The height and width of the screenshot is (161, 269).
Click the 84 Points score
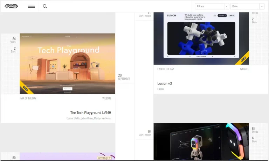coord(13,40)
